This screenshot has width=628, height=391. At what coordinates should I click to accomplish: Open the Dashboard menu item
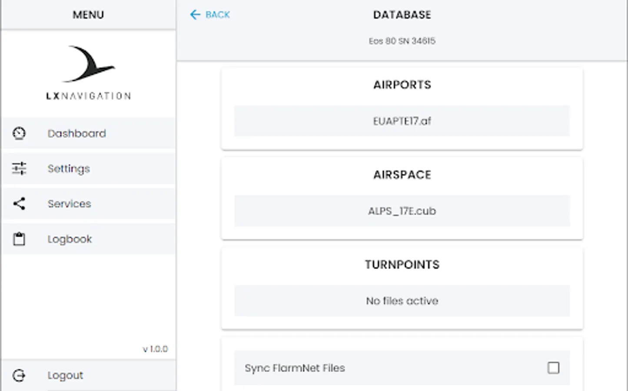click(76, 133)
